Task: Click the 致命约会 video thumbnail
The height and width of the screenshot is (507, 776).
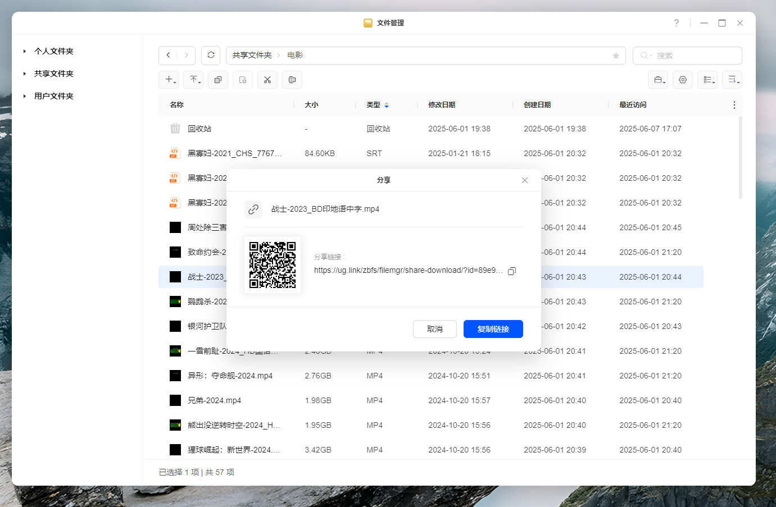Action: coord(175,252)
